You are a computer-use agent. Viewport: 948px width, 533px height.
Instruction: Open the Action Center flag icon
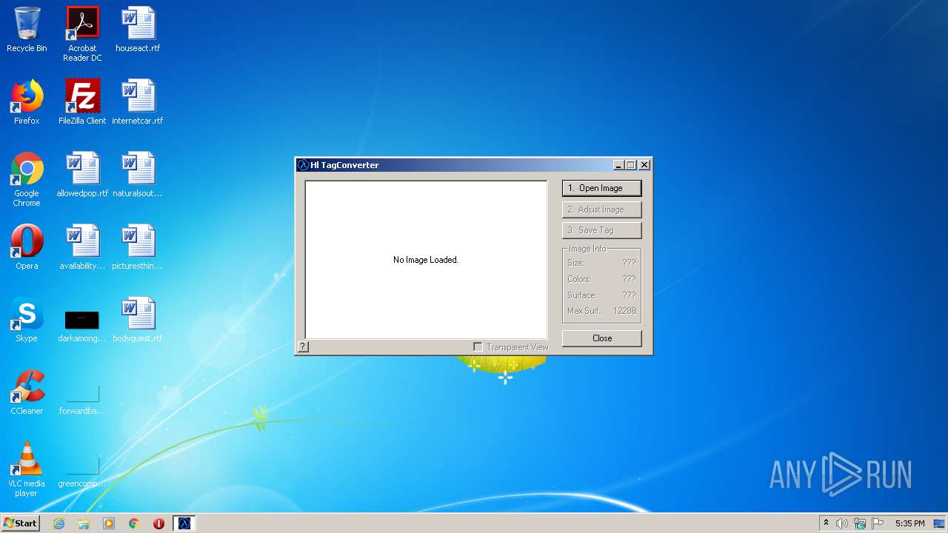pos(878,523)
